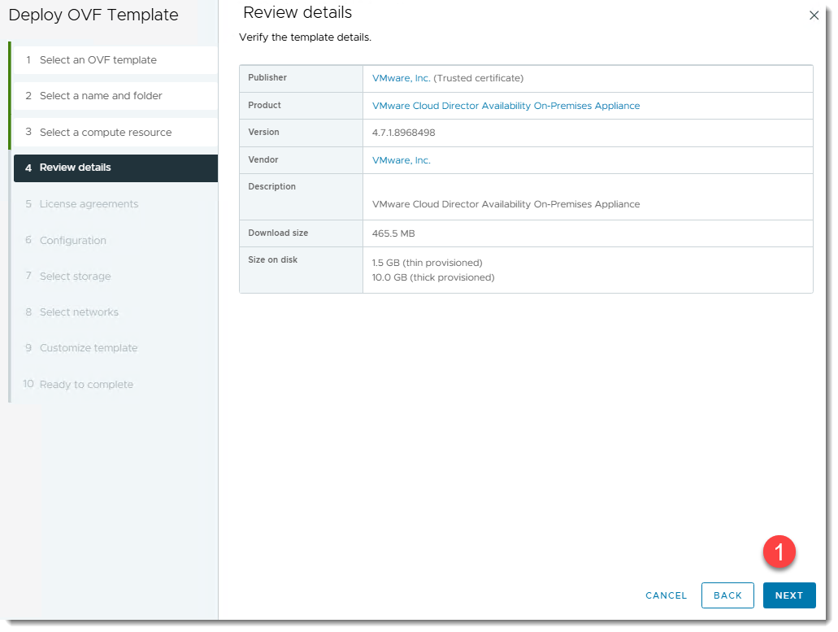Select step 9 Customize template
The image size is (838, 632).
(88, 348)
